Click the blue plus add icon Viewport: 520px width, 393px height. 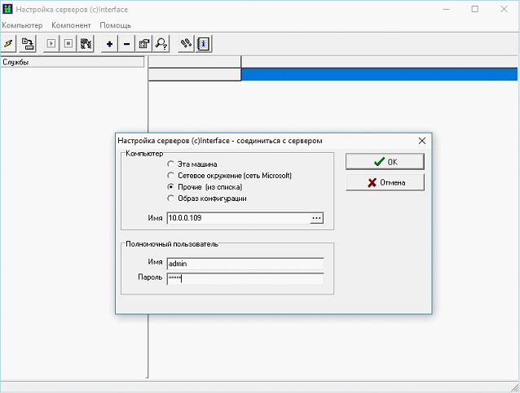[x=109, y=44]
